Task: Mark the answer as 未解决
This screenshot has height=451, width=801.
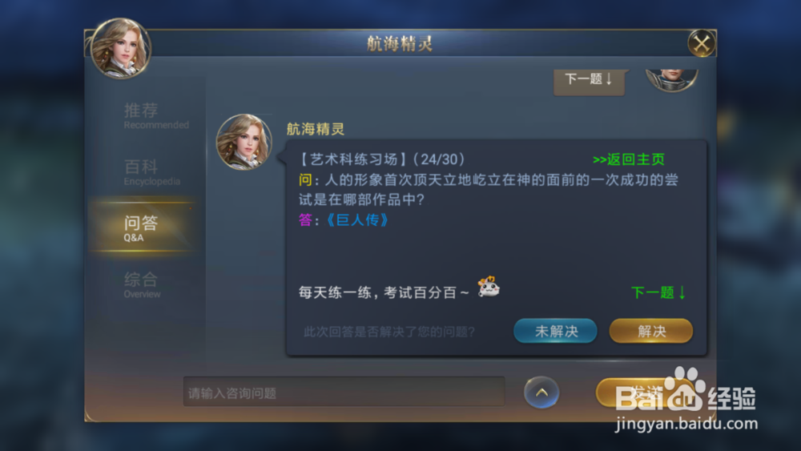Action: point(555,331)
